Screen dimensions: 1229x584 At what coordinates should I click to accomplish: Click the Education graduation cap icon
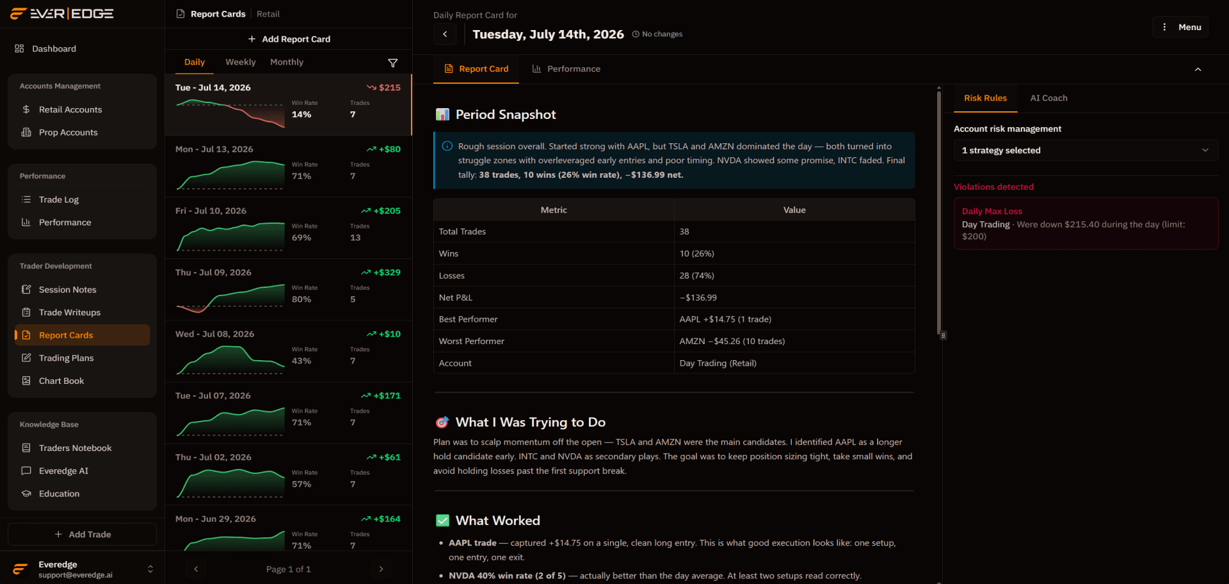tap(26, 494)
